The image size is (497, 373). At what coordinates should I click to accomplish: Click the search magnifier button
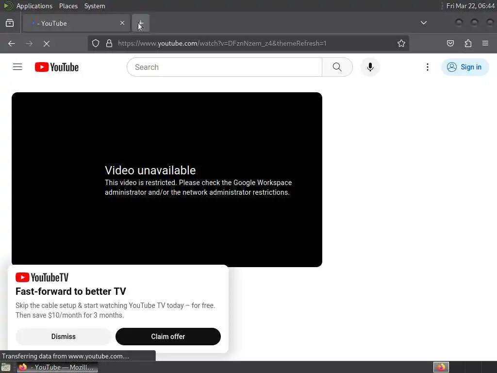tap(337, 67)
